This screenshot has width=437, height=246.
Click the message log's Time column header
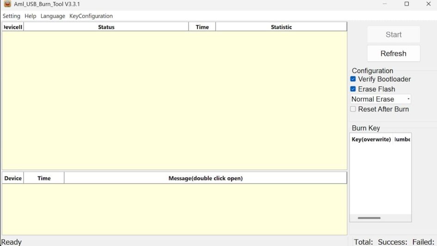pyautogui.click(x=44, y=178)
